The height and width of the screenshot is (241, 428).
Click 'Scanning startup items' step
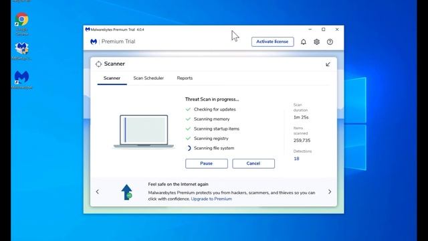(217, 129)
